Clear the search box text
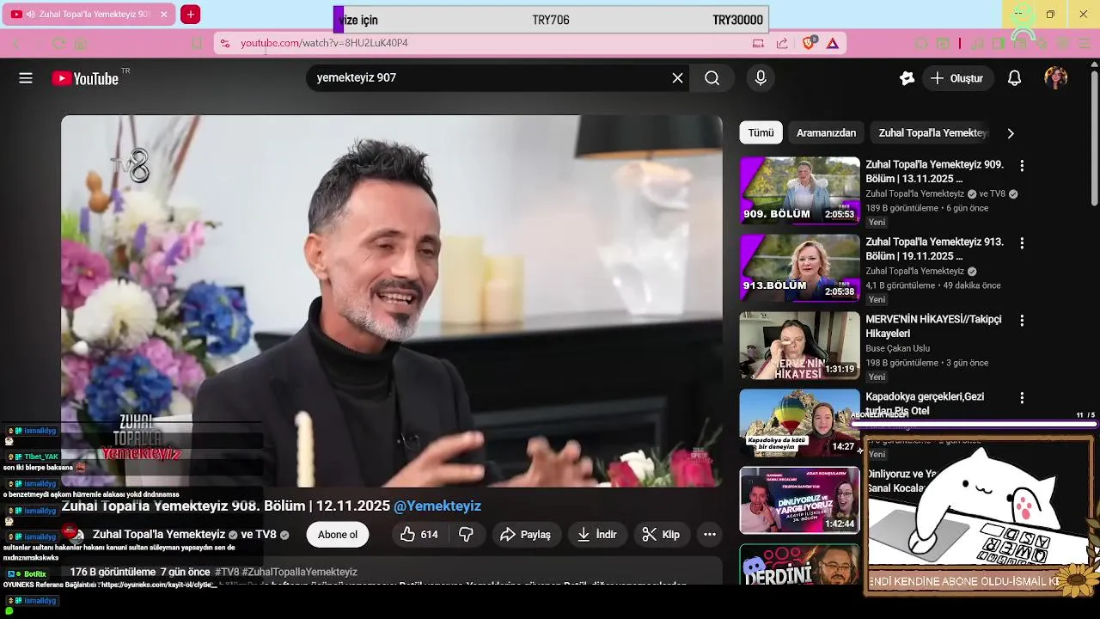The height and width of the screenshot is (619, 1100). coord(677,78)
